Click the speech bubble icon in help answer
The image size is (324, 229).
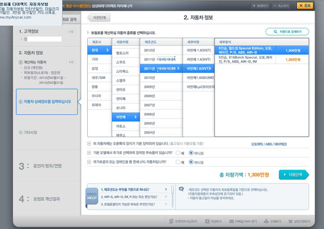[181, 189]
